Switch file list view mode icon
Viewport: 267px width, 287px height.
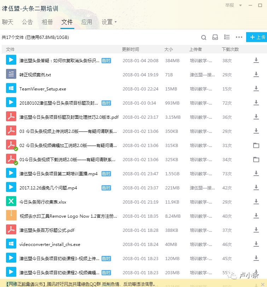coord(227,37)
